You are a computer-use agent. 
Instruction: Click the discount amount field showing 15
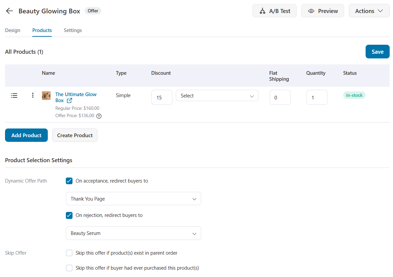[162, 97]
